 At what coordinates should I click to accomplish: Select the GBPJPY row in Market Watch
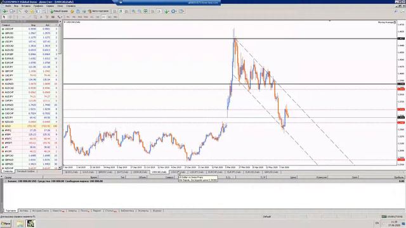pos(30,80)
